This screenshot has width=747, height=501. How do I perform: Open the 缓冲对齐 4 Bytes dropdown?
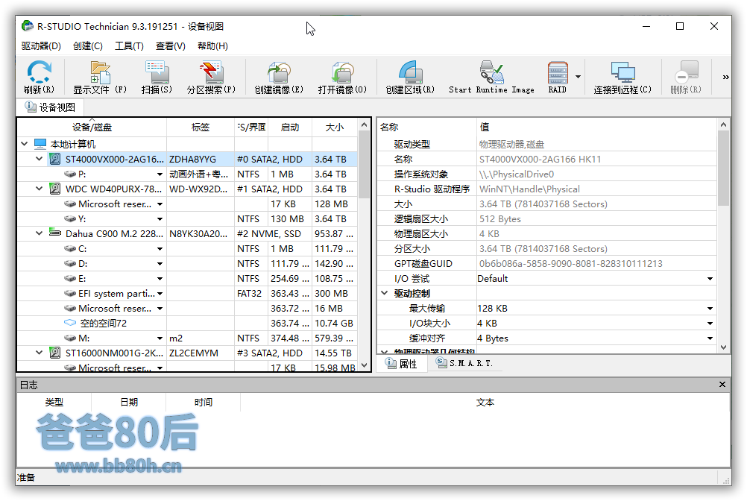click(x=710, y=338)
